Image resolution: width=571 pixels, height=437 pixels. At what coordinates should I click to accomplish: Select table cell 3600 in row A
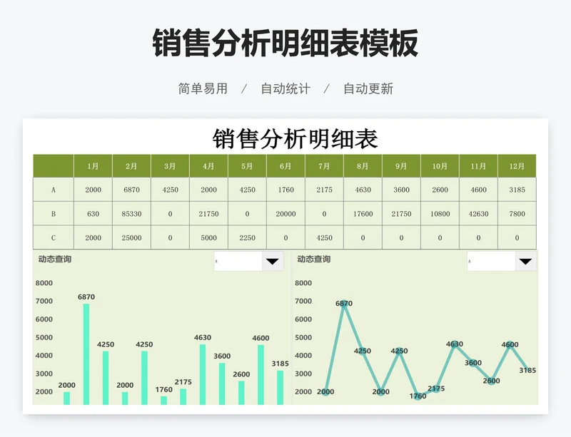click(x=401, y=190)
